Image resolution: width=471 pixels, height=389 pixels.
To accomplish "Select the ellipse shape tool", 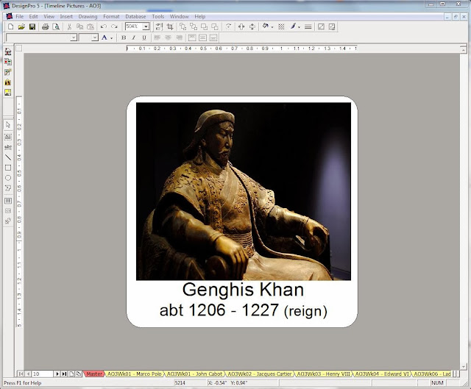I will click(x=8, y=178).
